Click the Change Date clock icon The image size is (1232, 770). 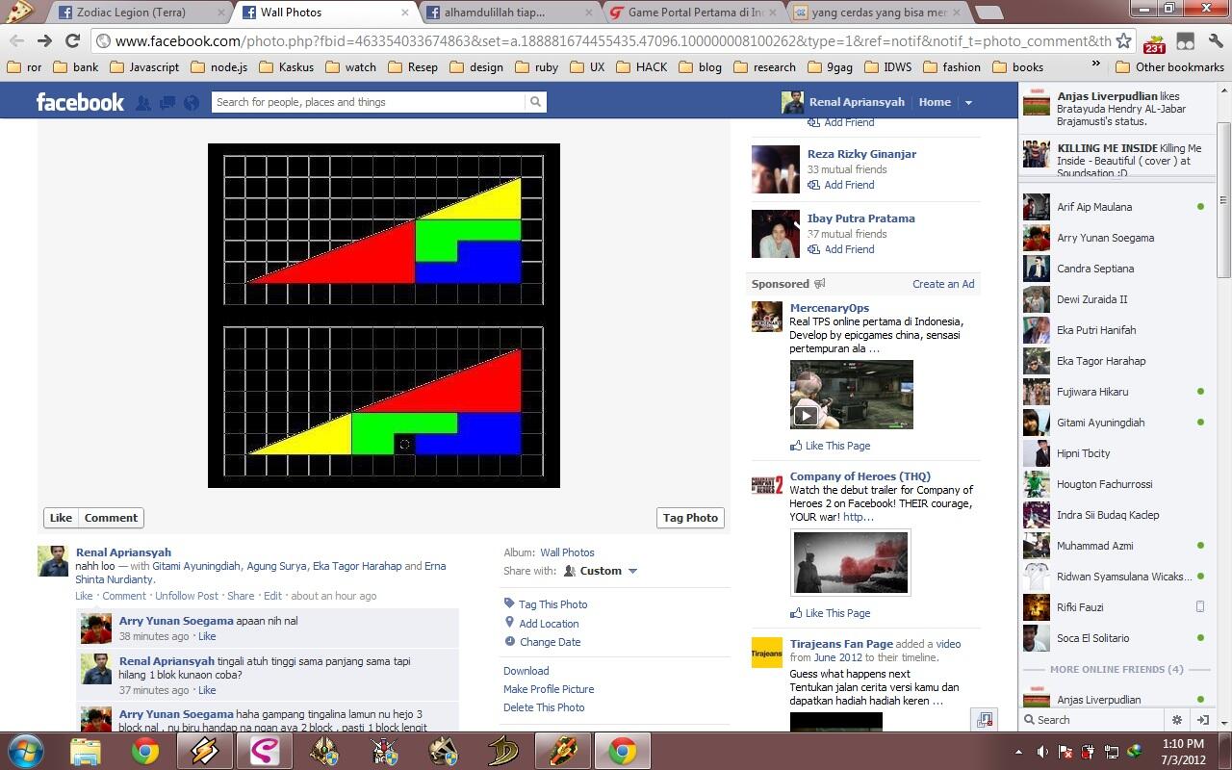[x=509, y=641]
